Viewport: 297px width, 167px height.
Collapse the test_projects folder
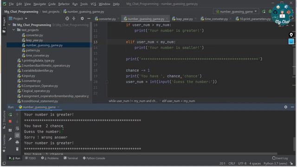[x=13, y=30]
